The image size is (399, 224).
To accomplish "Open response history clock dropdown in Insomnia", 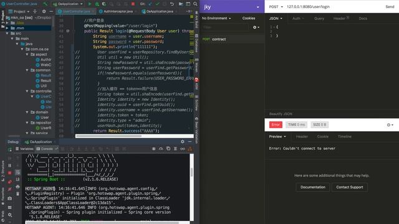I will pos(390,124).
